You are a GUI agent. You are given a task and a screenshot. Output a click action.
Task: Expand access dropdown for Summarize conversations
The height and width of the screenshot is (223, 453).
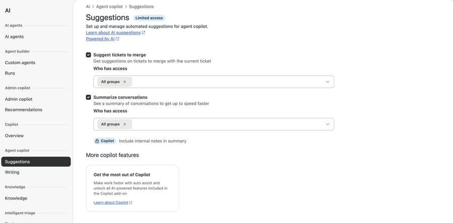coord(328,124)
